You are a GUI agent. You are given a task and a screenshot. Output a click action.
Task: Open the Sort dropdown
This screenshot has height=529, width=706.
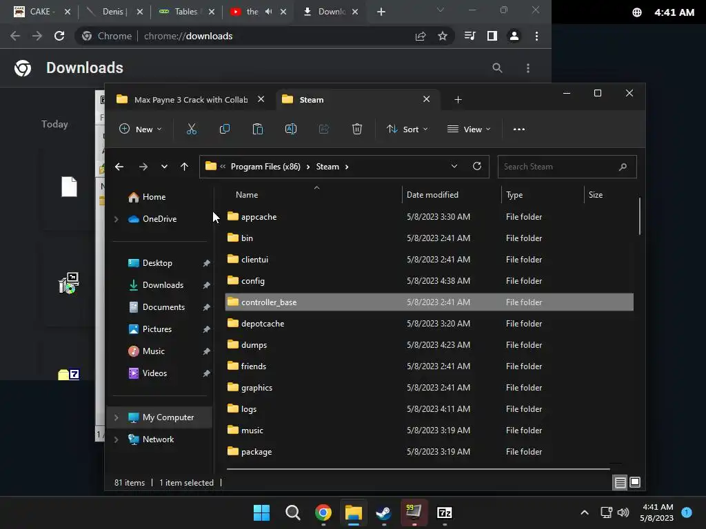coord(407,129)
